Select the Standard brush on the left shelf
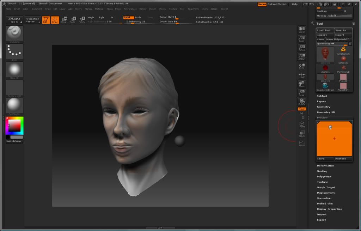Screen dimensions: 361x231 tap(14, 34)
